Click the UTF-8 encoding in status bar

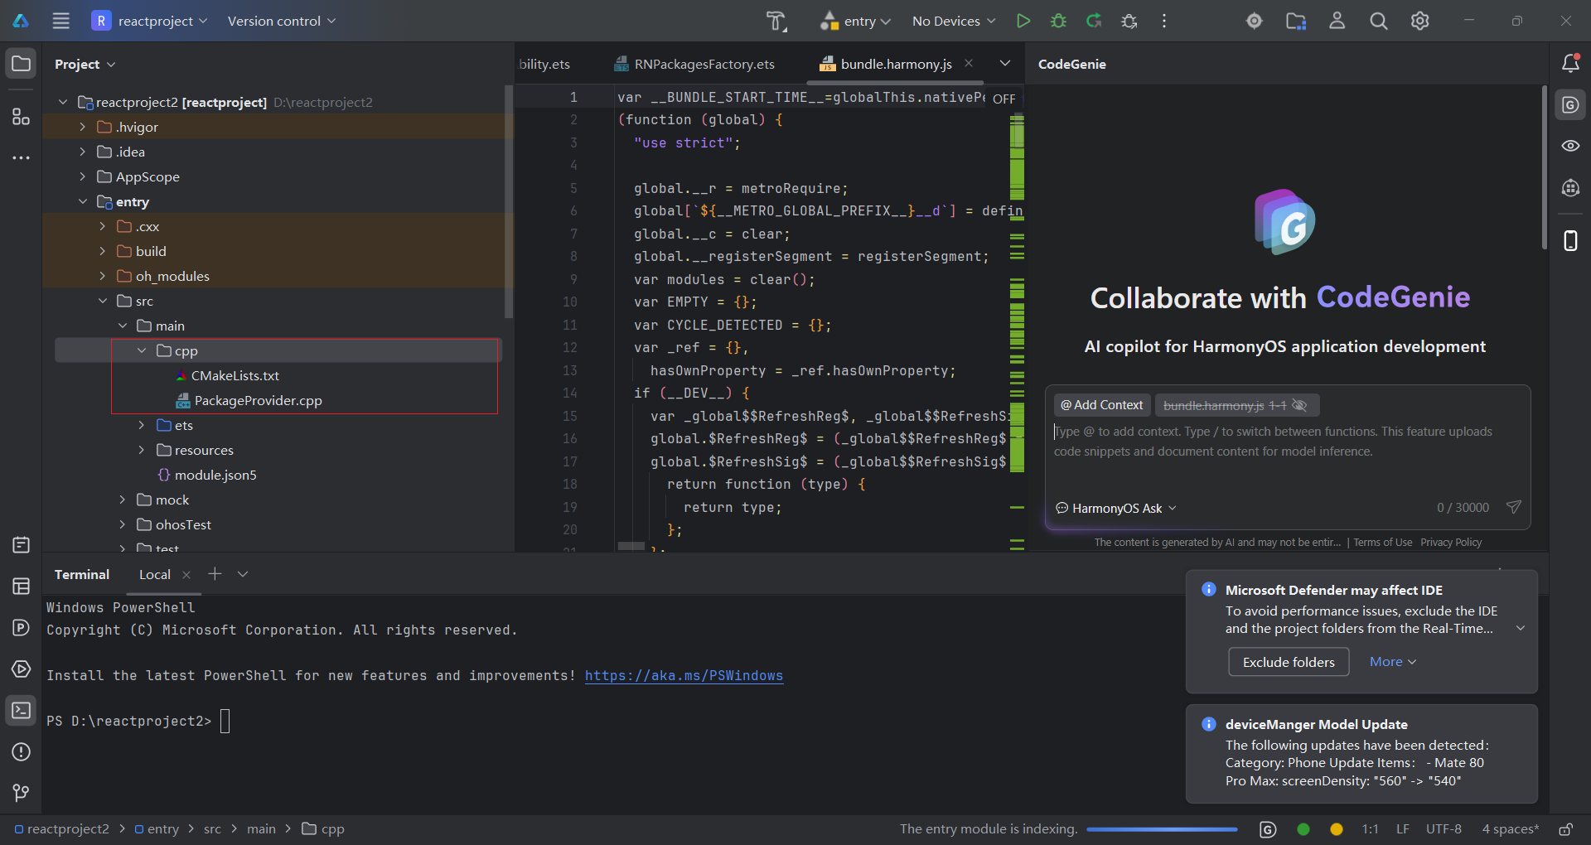click(x=1444, y=829)
